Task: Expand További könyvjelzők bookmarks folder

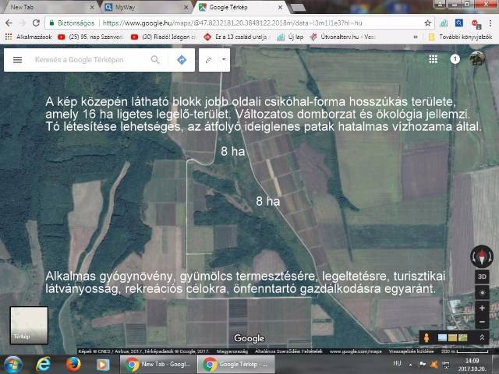Action: pyautogui.click(x=461, y=36)
